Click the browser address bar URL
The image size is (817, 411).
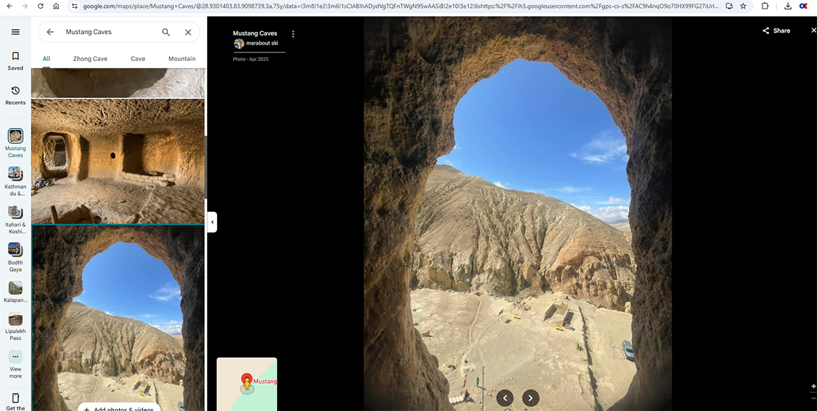click(401, 6)
